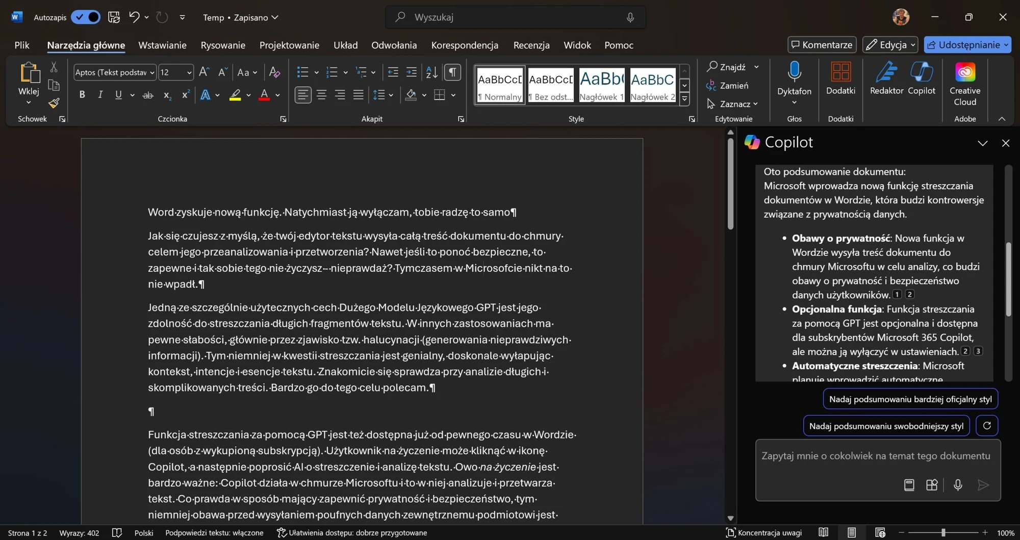Viewport: 1020px width, 540px height.
Task: Toggle paragraph marks display
Action: click(x=452, y=72)
